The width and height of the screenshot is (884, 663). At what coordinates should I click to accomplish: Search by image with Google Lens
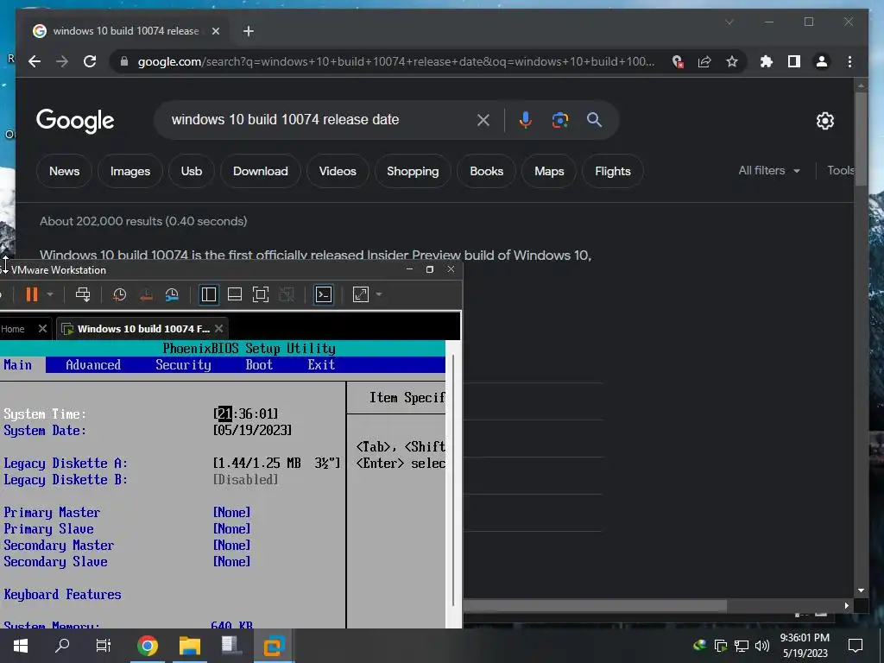pyautogui.click(x=559, y=119)
